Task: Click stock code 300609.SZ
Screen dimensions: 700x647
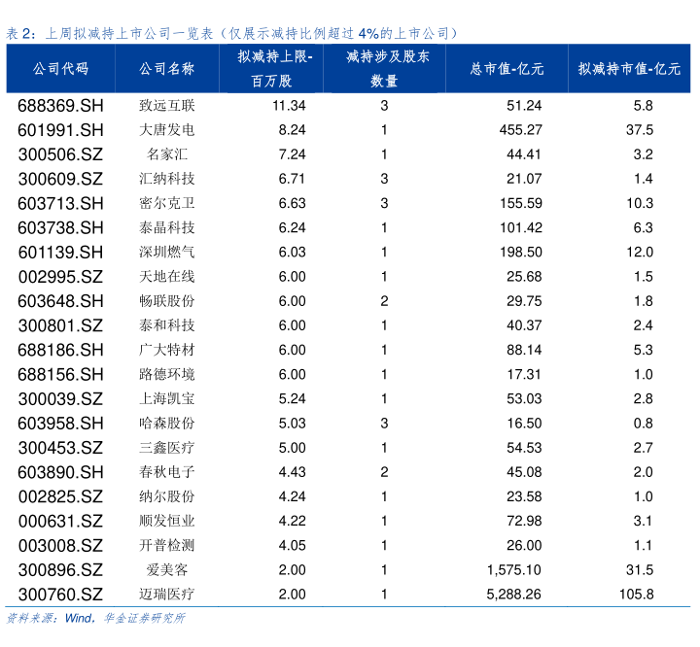Action: [60, 179]
